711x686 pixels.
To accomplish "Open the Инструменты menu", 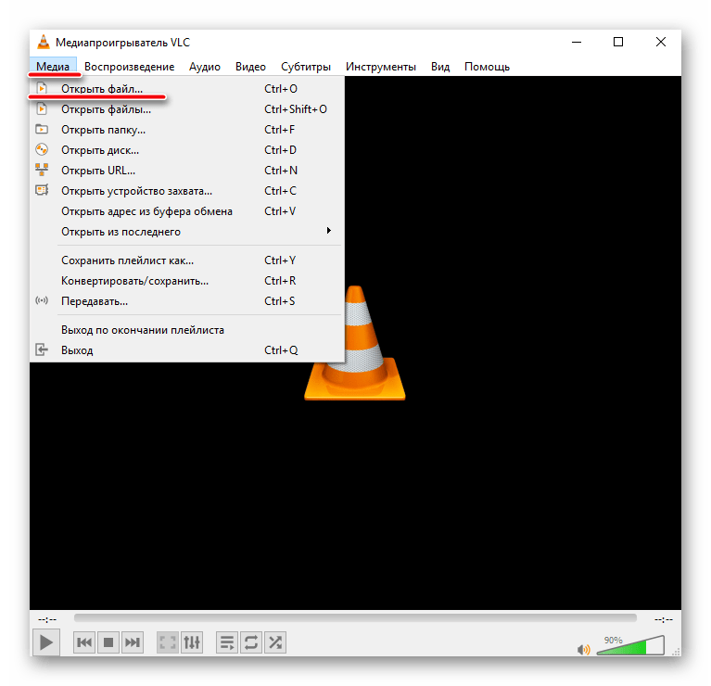I will click(380, 67).
